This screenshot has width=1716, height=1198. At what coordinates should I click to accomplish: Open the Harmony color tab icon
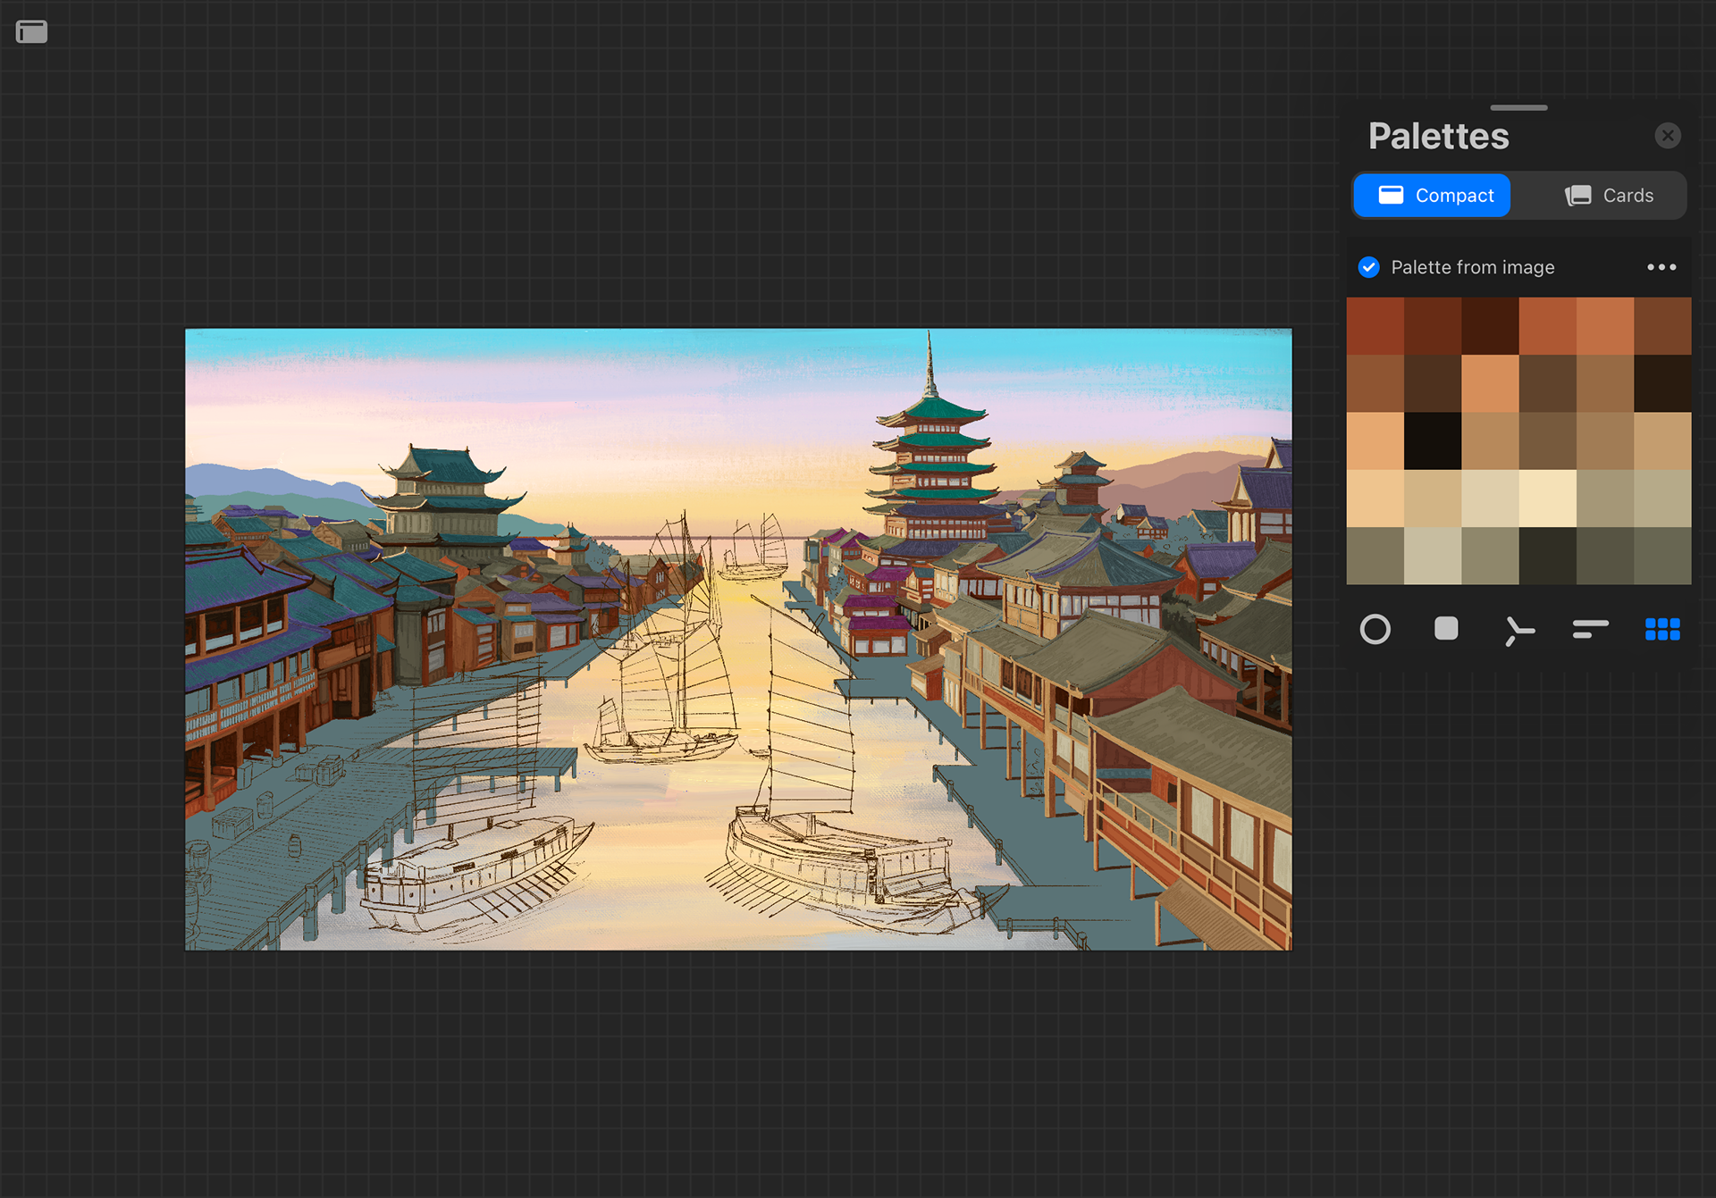pos(1518,631)
